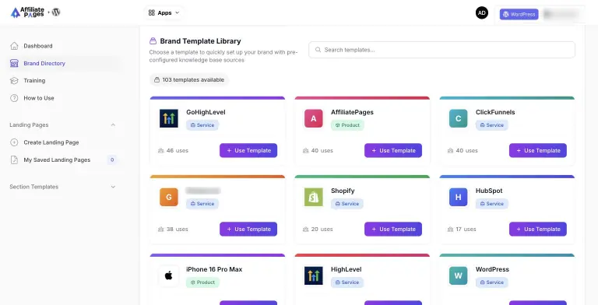Viewport: 598px width, 305px height.
Task: Click the HighLevel Service tag
Action: (x=347, y=282)
